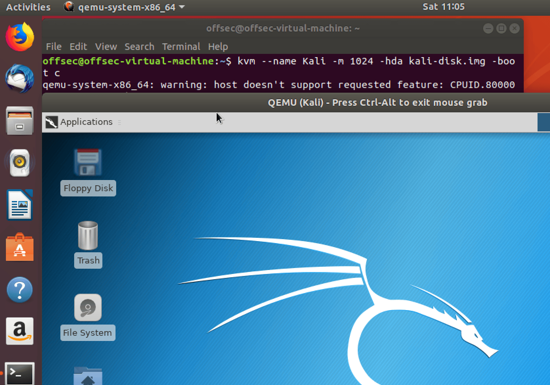Open the terminal's Edit menu
This screenshot has width=550, height=385.
tap(78, 47)
